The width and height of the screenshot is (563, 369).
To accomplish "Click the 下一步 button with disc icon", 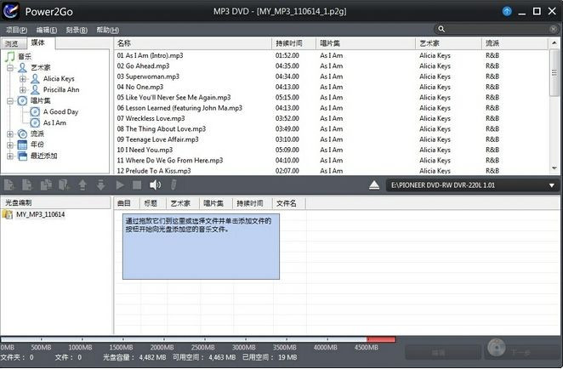I will (522, 349).
